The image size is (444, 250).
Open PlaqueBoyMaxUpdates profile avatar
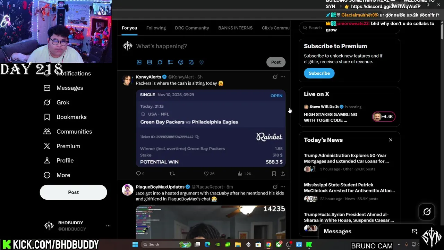tap(128, 190)
